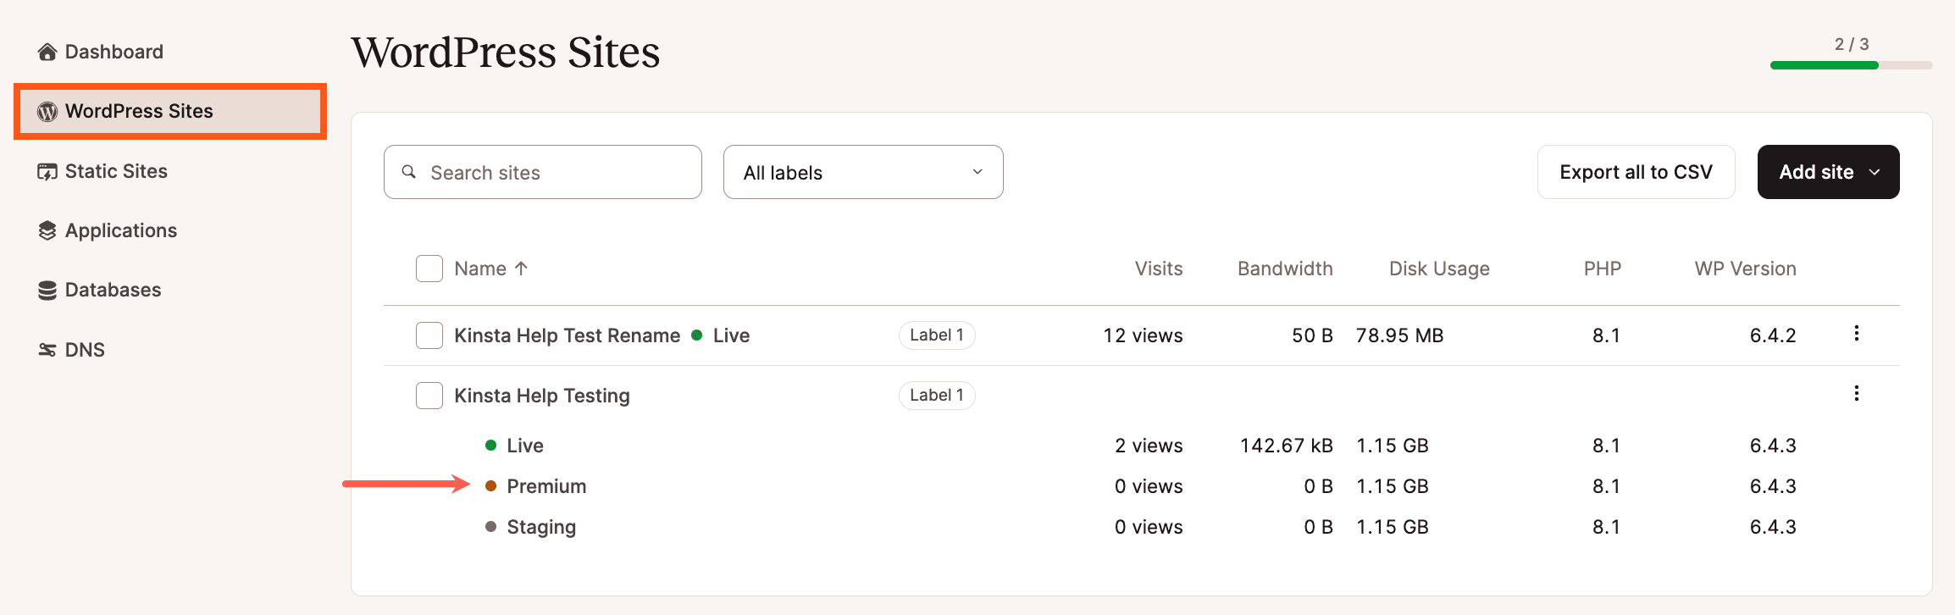
Task: Click the WordPress logo icon in sidebar
Action: click(47, 111)
